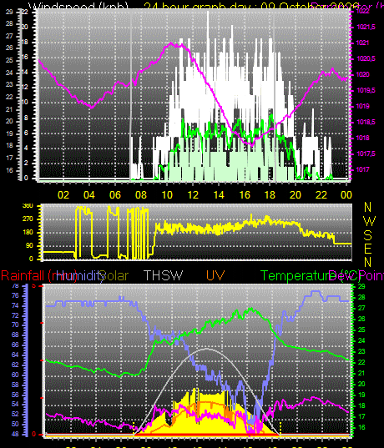Click the blue 74 humidity axis value
The width and height of the screenshot is (384, 448).
pyautogui.click(x=15, y=305)
